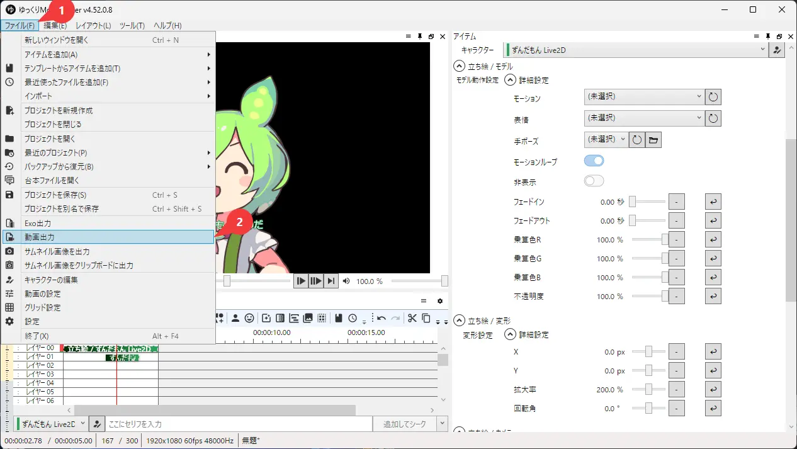797x449 pixels.
Task: Reset the 表情 selection with its circular arrow
Action: click(713, 118)
